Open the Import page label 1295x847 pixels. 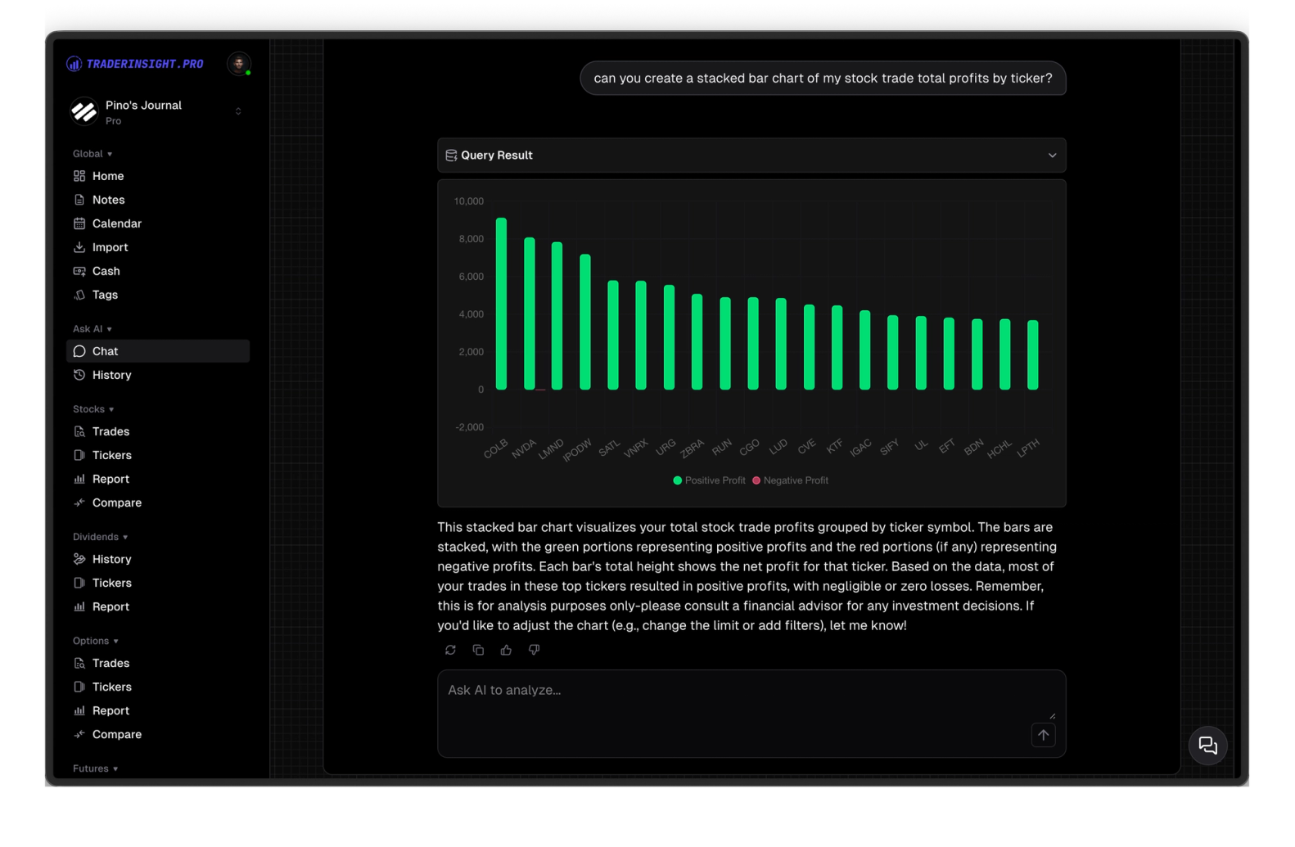110,247
